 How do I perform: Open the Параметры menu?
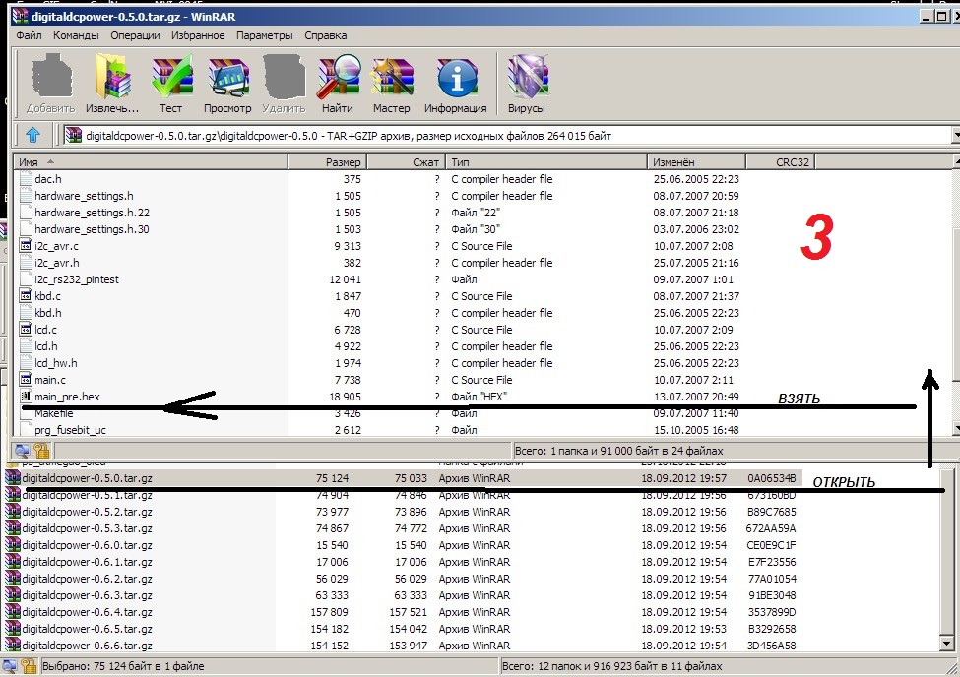265,35
